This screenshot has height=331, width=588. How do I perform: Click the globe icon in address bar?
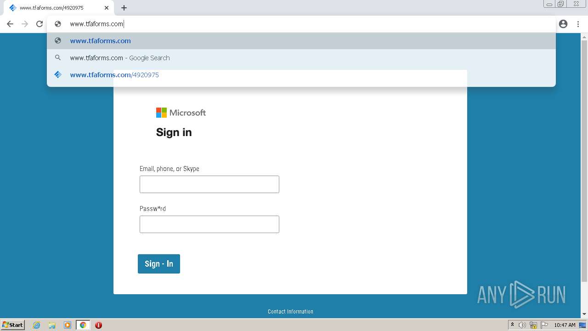pyautogui.click(x=58, y=24)
